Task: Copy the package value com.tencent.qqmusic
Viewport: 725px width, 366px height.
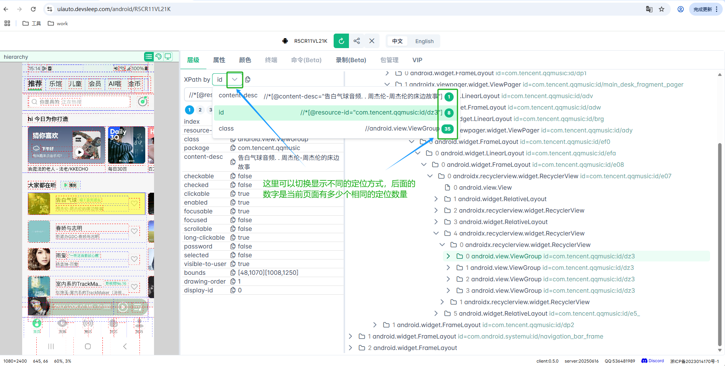Action: coord(233,148)
